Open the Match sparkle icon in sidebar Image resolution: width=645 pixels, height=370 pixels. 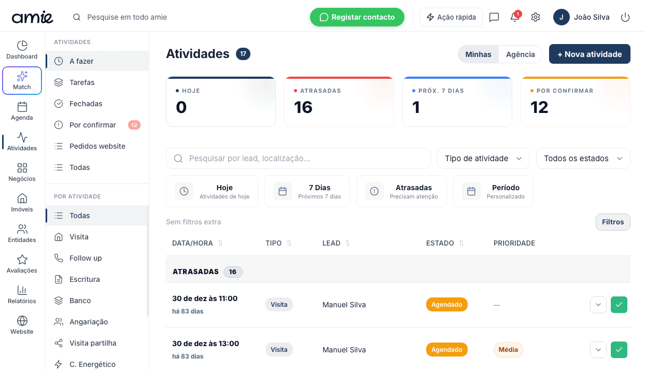pyautogui.click(x=22, y=77)
